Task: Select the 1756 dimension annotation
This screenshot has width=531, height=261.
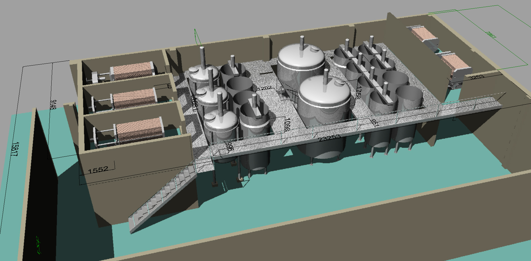Action: [358, 92]
